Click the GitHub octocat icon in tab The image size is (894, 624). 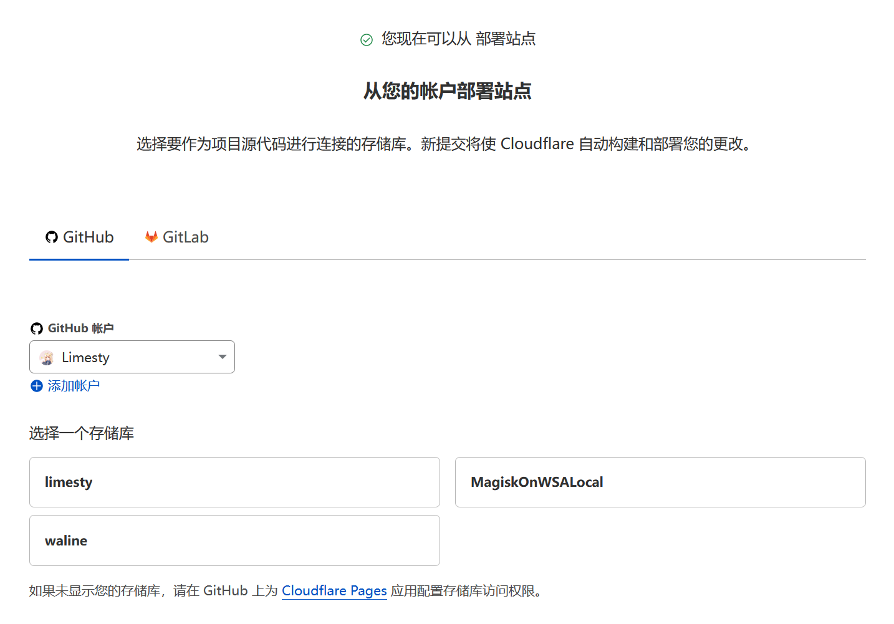click(x=52, y=237)
